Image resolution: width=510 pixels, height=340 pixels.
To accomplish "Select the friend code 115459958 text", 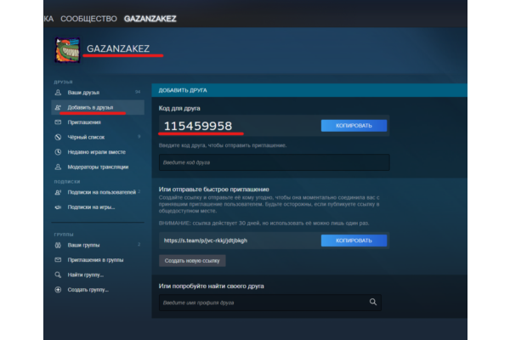I will point(198,126).
